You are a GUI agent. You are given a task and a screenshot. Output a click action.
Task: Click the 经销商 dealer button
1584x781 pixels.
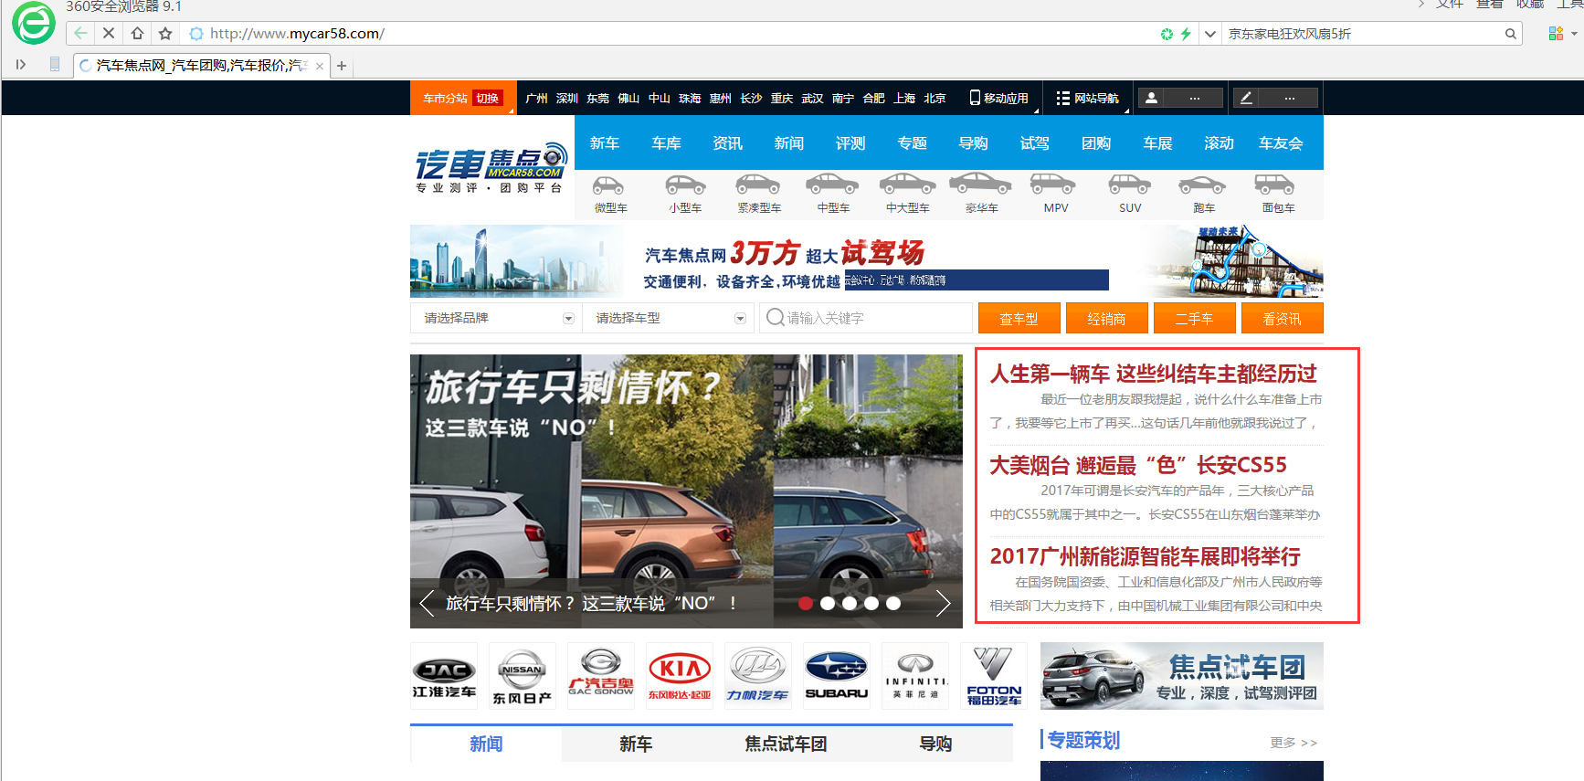[x=1106, y=318]
